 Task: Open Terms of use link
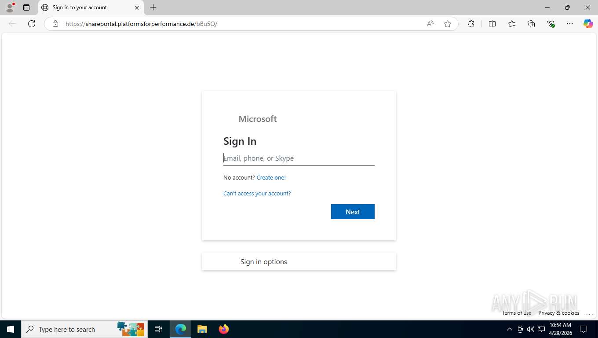click(517, 313)
